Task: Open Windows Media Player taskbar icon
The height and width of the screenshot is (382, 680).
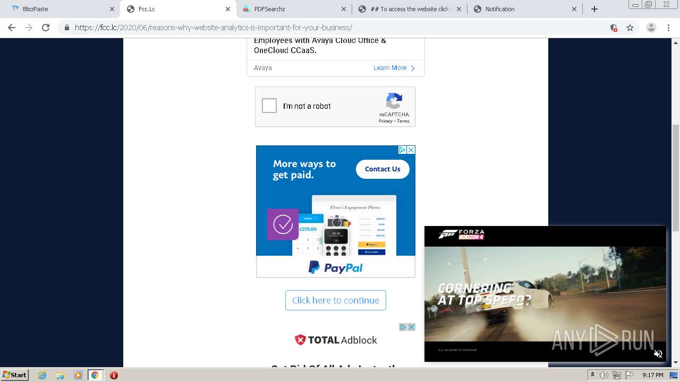Action: [x=78, y=375]
